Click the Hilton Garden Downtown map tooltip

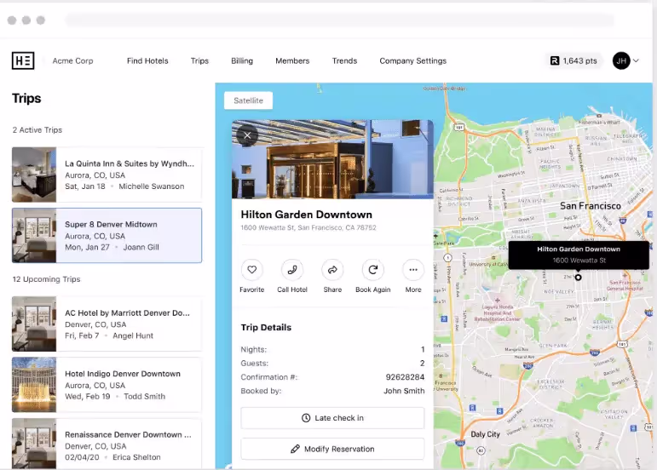(579, 255)
